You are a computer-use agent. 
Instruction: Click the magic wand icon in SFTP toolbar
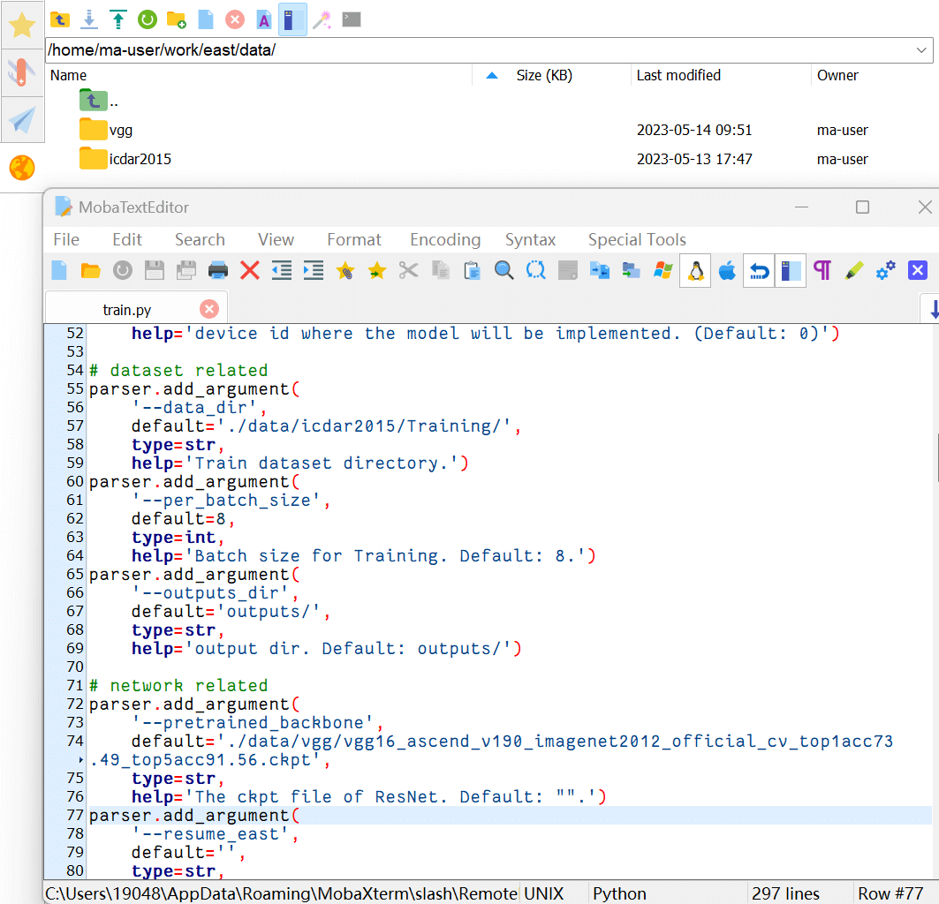(x=322, y=19)
